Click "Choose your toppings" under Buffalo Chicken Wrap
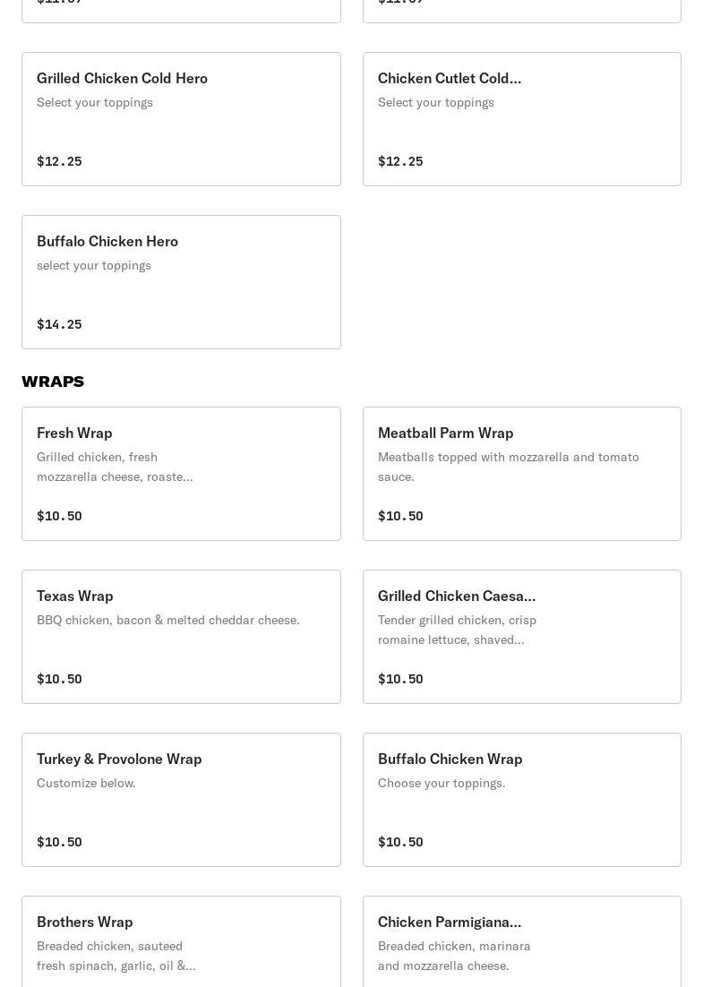The width and height of the screenshot is (703, 987). click(442, 783)
